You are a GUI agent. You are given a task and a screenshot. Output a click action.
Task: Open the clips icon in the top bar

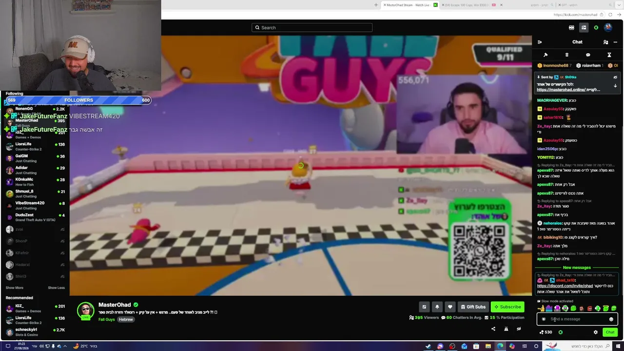571,28
